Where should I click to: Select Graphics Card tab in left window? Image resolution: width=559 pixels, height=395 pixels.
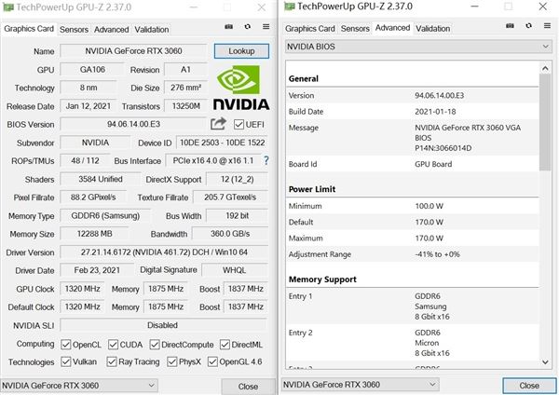point(29,29)
